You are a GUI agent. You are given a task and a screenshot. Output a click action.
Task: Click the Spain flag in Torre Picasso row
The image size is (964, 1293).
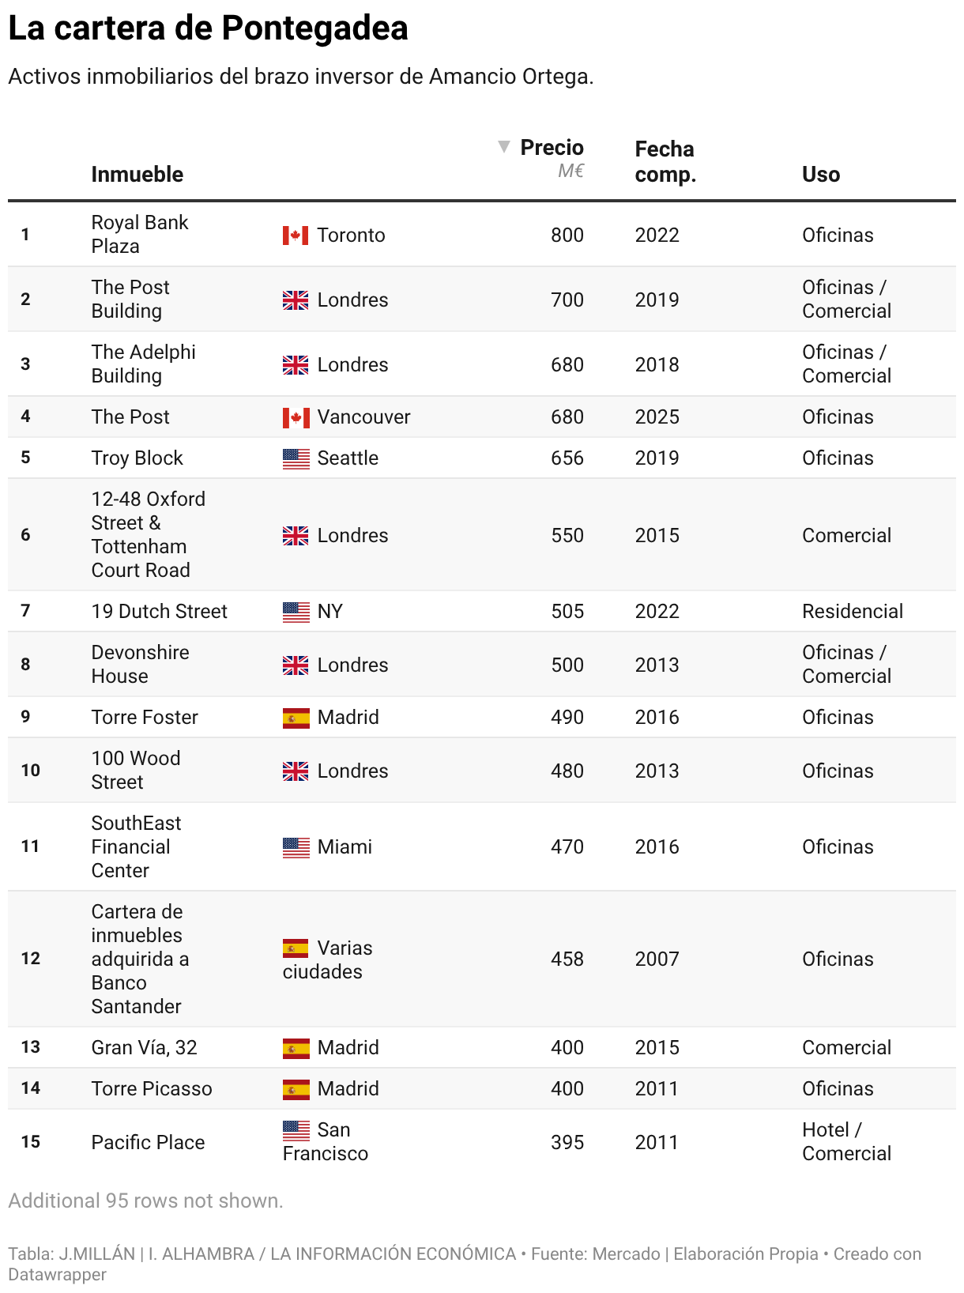tap(296, 1089)
